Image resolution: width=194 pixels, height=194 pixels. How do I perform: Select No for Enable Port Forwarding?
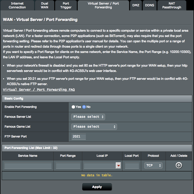click(84, 107)
